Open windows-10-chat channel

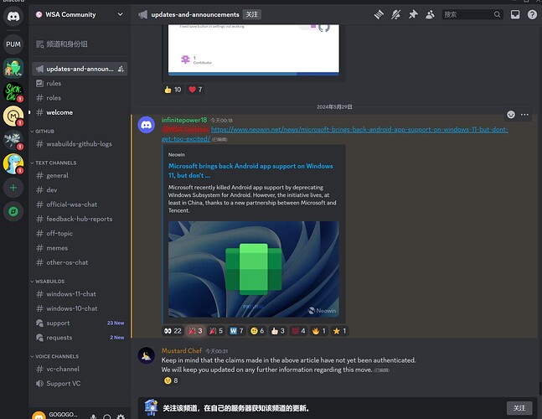click(x=80, y=308)
